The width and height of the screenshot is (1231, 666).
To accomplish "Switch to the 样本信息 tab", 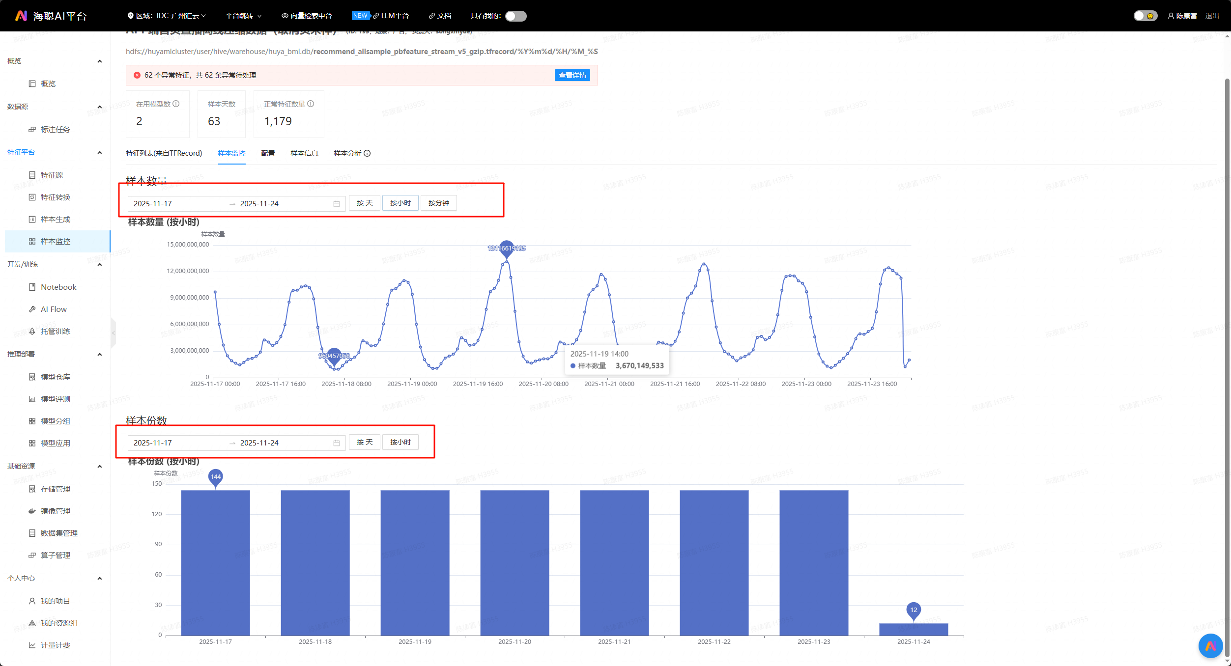I will (x=304, y=153).
